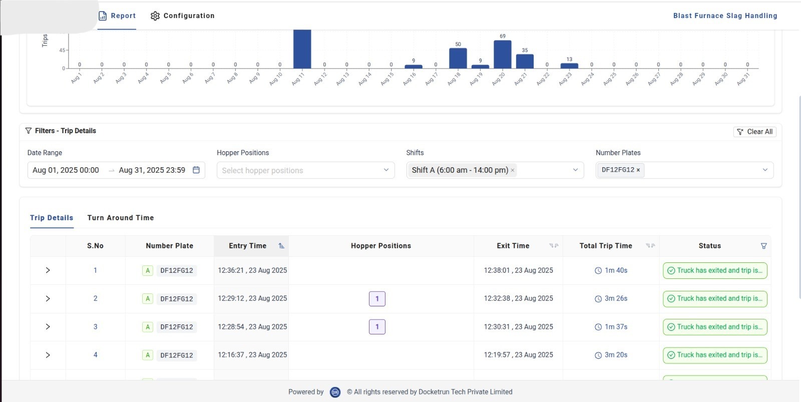
Task: Click the Docketrun logo in footer
Action: tap(335, 392)
